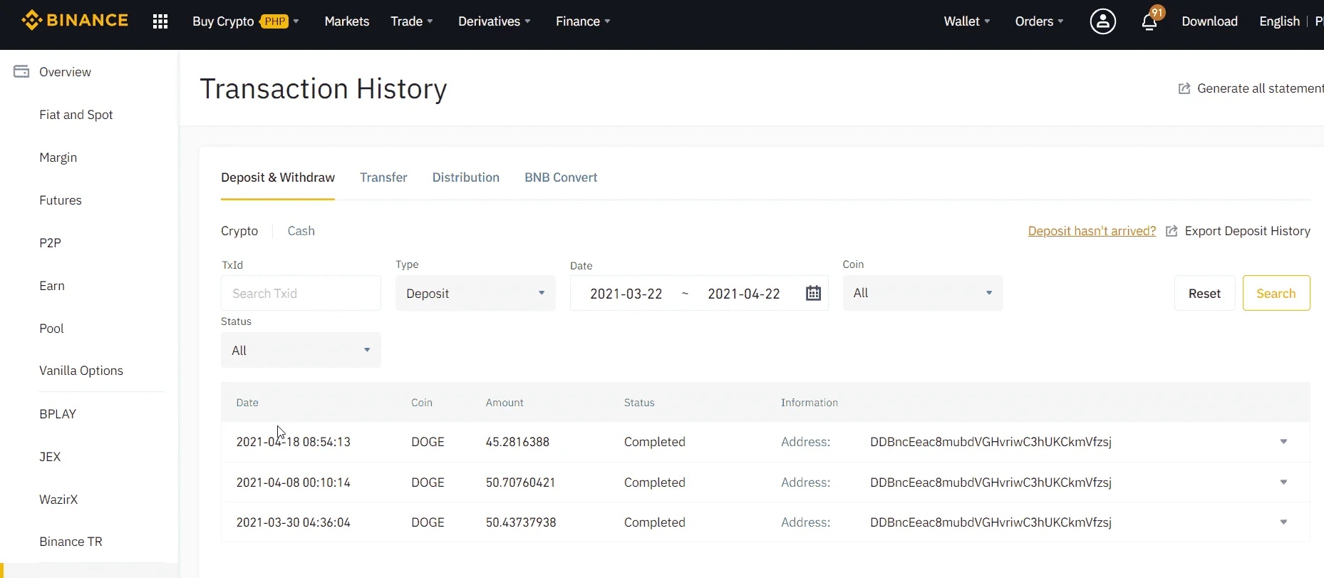1324x578 pixels.
Task: Select the Cash sub-tab
Action: click(301, 231)
